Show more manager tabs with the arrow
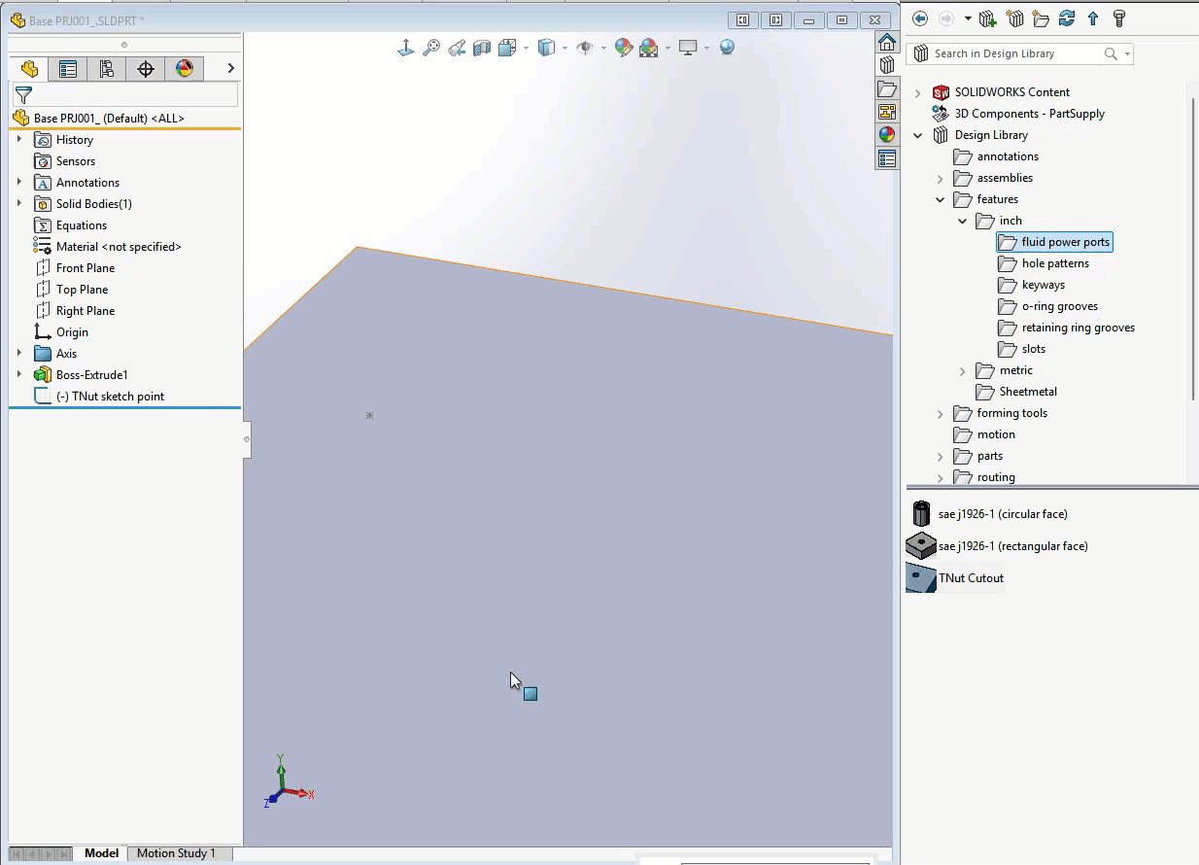1199x865 pixels. [230, 68]
